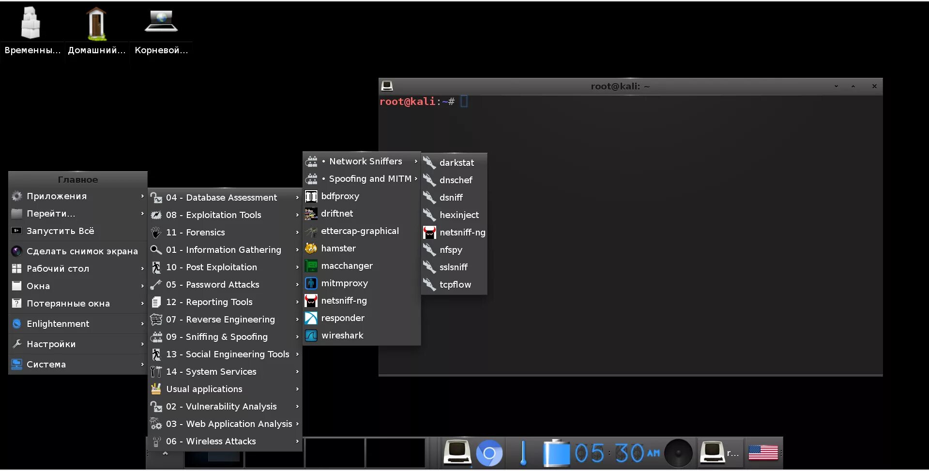Select the root@kali terminal taskbar entry
Screen dimensions: 929x471
pyautogui.click(x=720, y=453)
